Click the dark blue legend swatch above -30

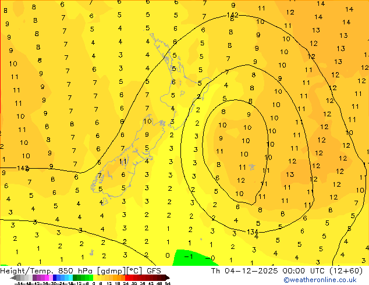[x=55, y=277]
